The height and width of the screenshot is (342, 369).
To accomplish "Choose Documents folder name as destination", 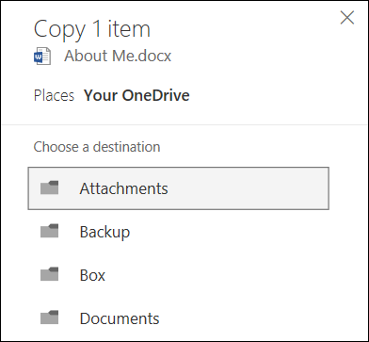I will pos(120,318).
